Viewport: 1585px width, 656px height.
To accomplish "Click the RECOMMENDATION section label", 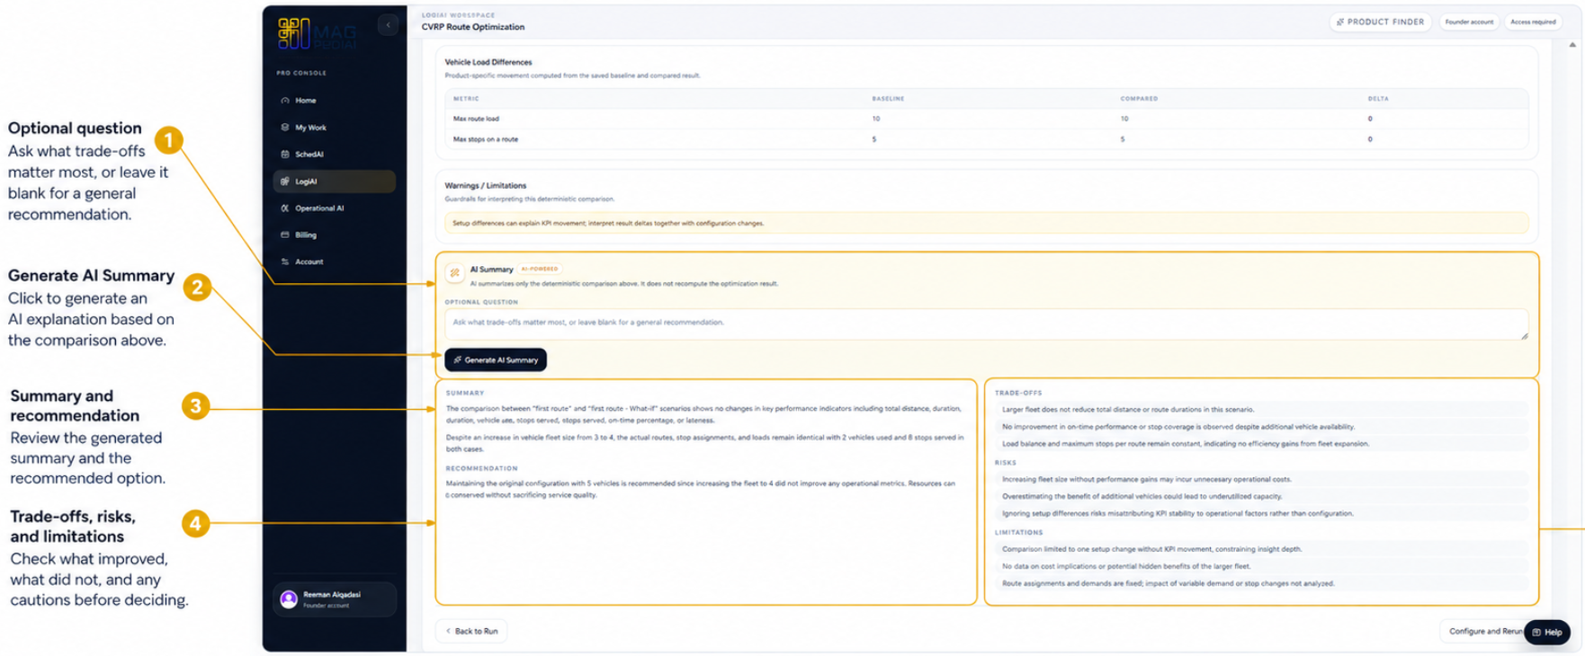I will [482, 468].
